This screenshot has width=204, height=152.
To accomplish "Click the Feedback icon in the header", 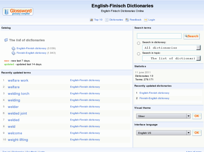I will point(127,20).
